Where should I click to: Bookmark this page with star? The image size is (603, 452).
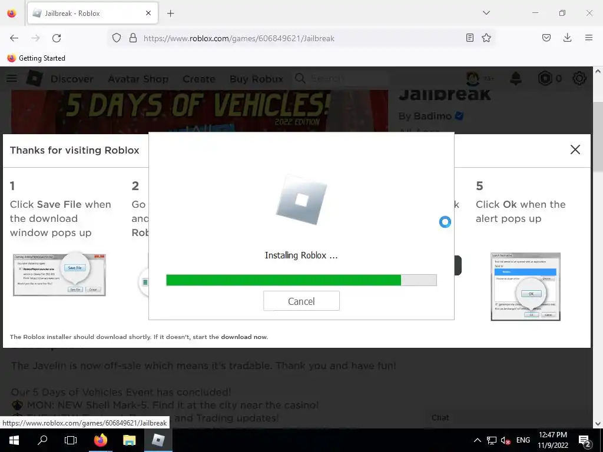tap(486, 38)
